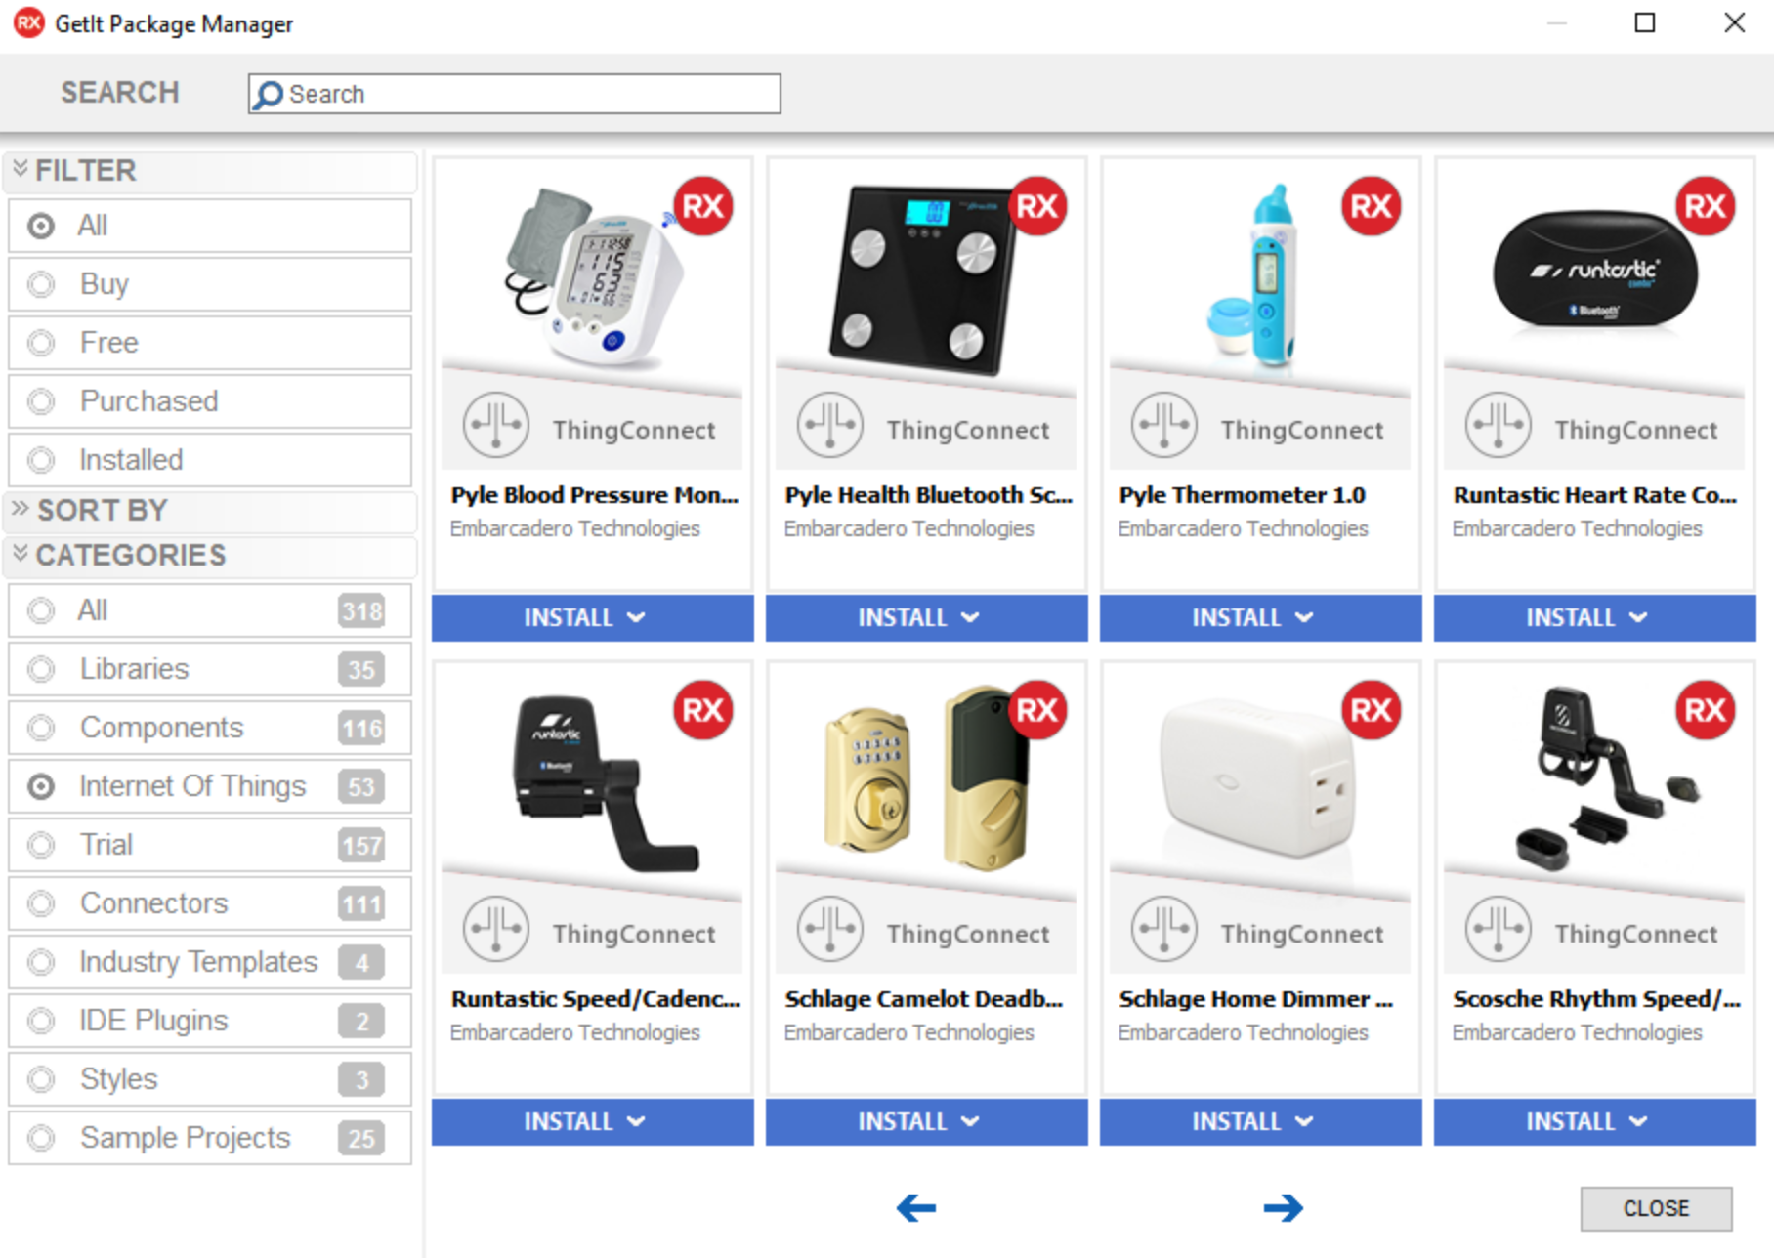Click the Runtastic Speed/Cadence title text
The height and width of the screenshot is (1258, 1774).
pos(596,999)
